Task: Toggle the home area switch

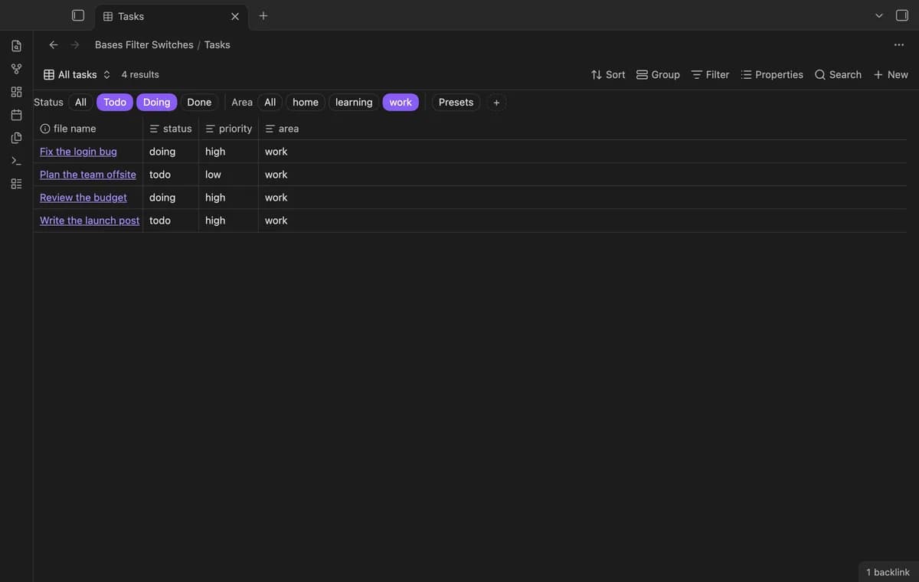Action: point(306,103)
